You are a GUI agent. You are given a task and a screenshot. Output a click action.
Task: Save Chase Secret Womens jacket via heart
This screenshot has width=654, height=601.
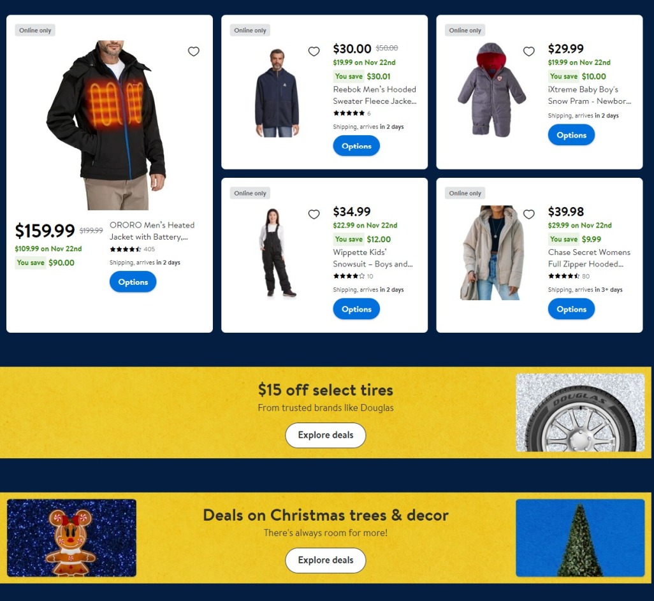point(529,214)
